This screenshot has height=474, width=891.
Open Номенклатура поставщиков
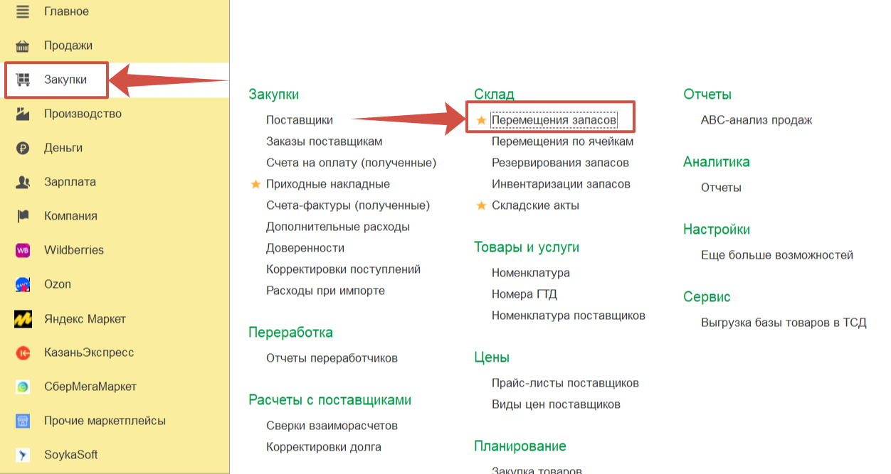tap(569, 316)
